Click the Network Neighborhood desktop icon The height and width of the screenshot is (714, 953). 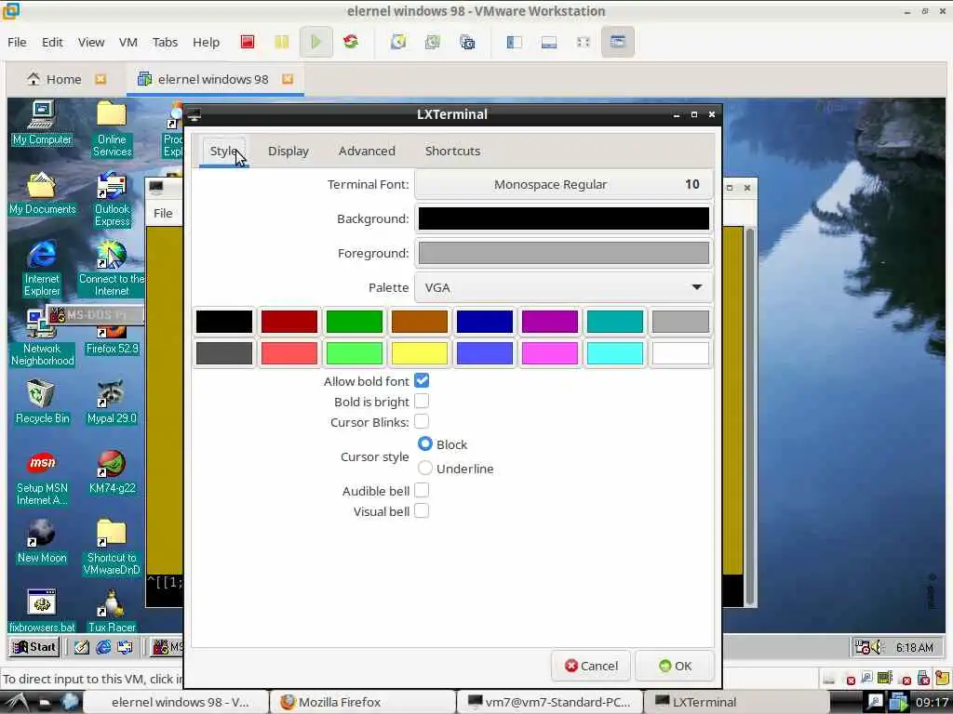click(x=42, y=338)
